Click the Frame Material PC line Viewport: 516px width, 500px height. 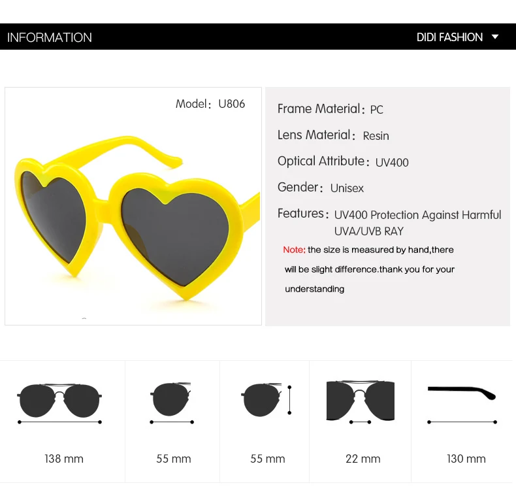(x=331, y=109)
